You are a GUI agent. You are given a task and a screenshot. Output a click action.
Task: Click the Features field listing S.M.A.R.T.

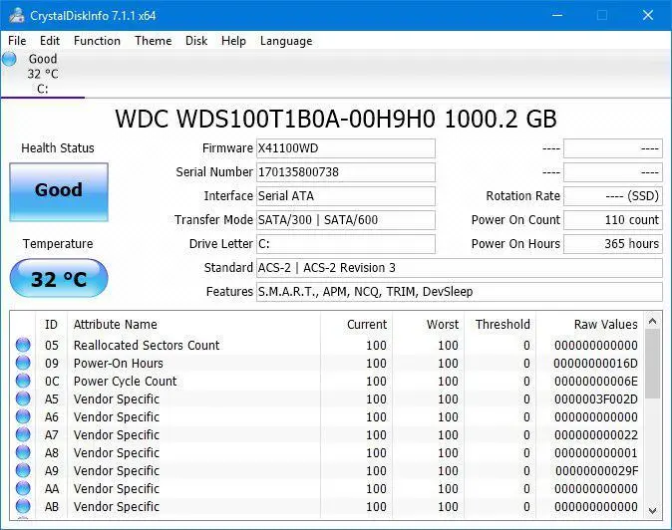pyautogui.click(x=460, y=292)
